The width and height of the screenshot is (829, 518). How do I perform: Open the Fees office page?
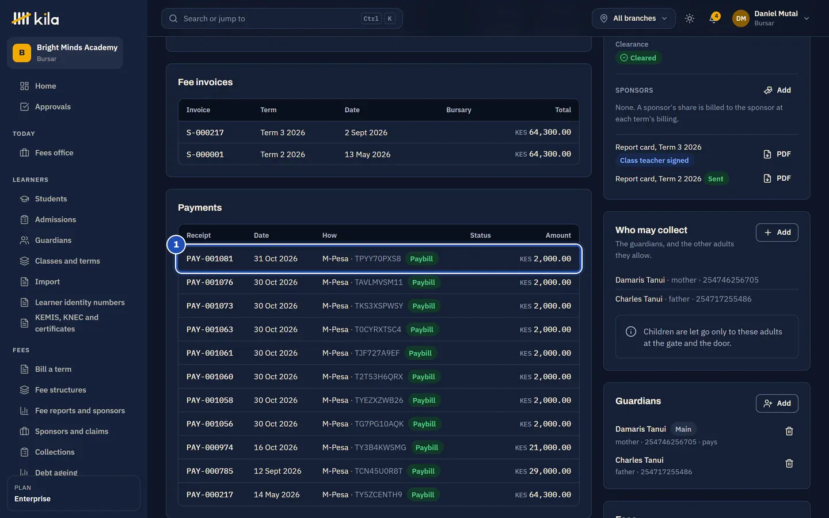point(54,153)
